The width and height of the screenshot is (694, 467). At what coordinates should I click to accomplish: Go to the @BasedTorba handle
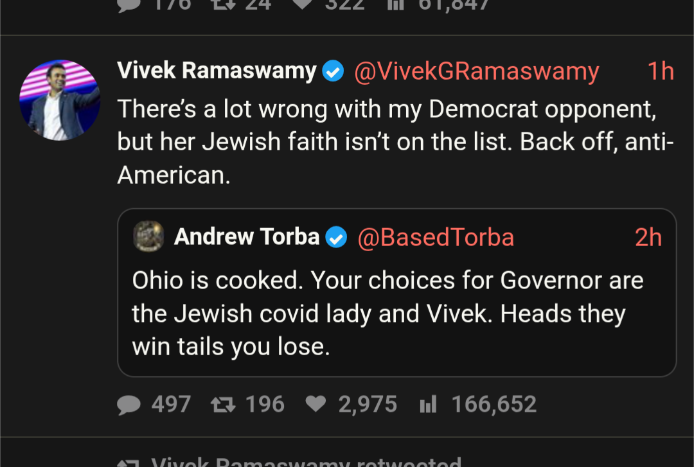[436, 238]
